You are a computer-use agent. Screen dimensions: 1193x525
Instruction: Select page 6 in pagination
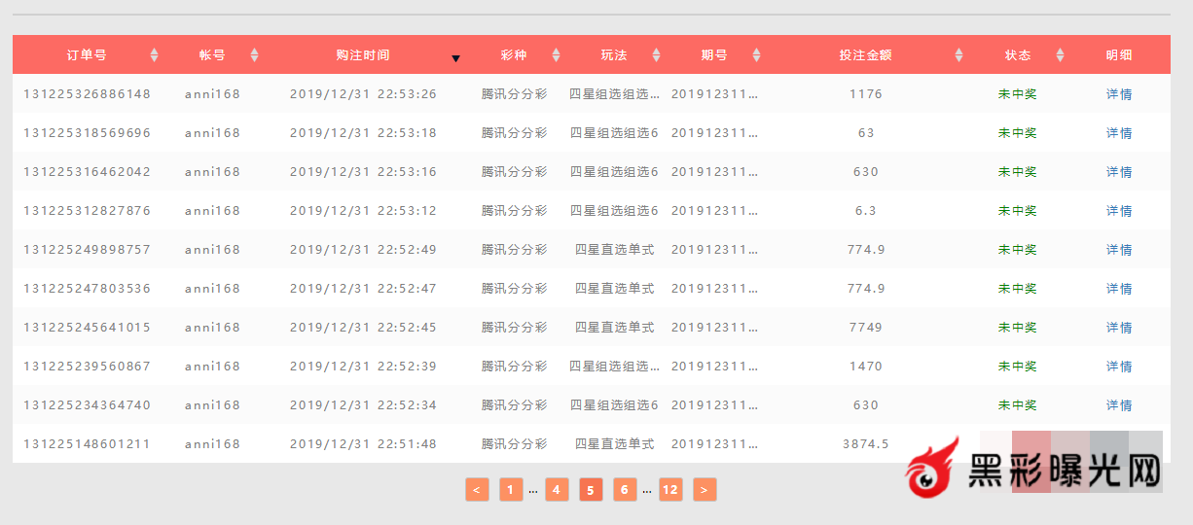[625, 490]
